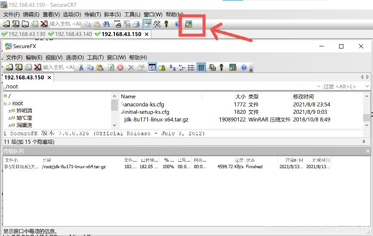Close SecureFX 192.168.43.150 tab
This screenshot has width=373, height=236.
(49, 78)
